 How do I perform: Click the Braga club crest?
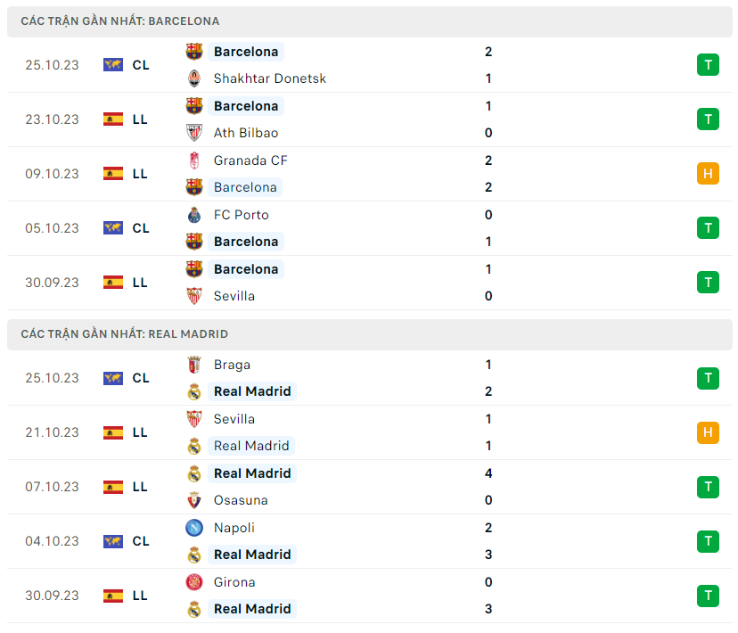point(194,365)
